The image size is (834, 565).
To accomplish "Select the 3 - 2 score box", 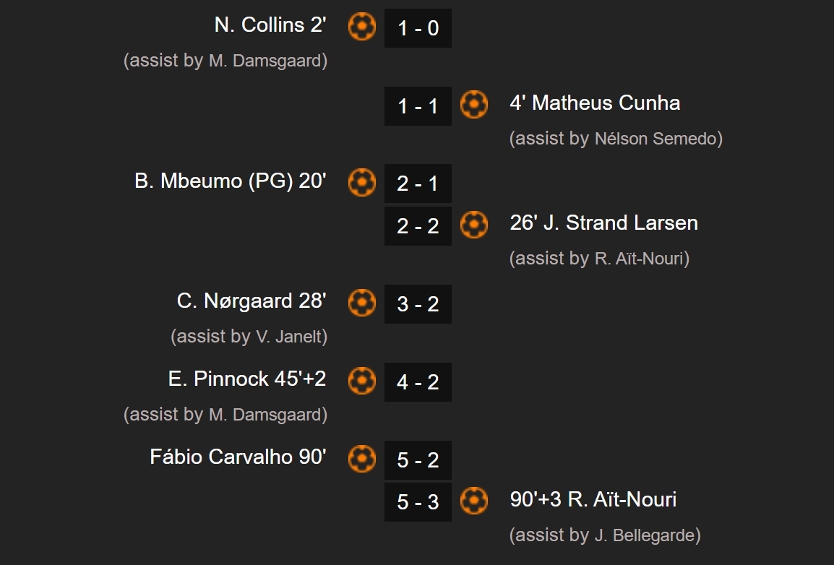I will pyautogui.click(x=418, y=304).
